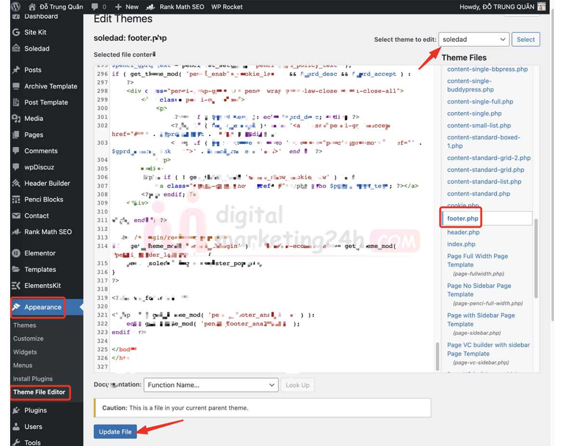Open footer.php in Theme Files
This screenshot has height=446, width=564.
point(463,218)
